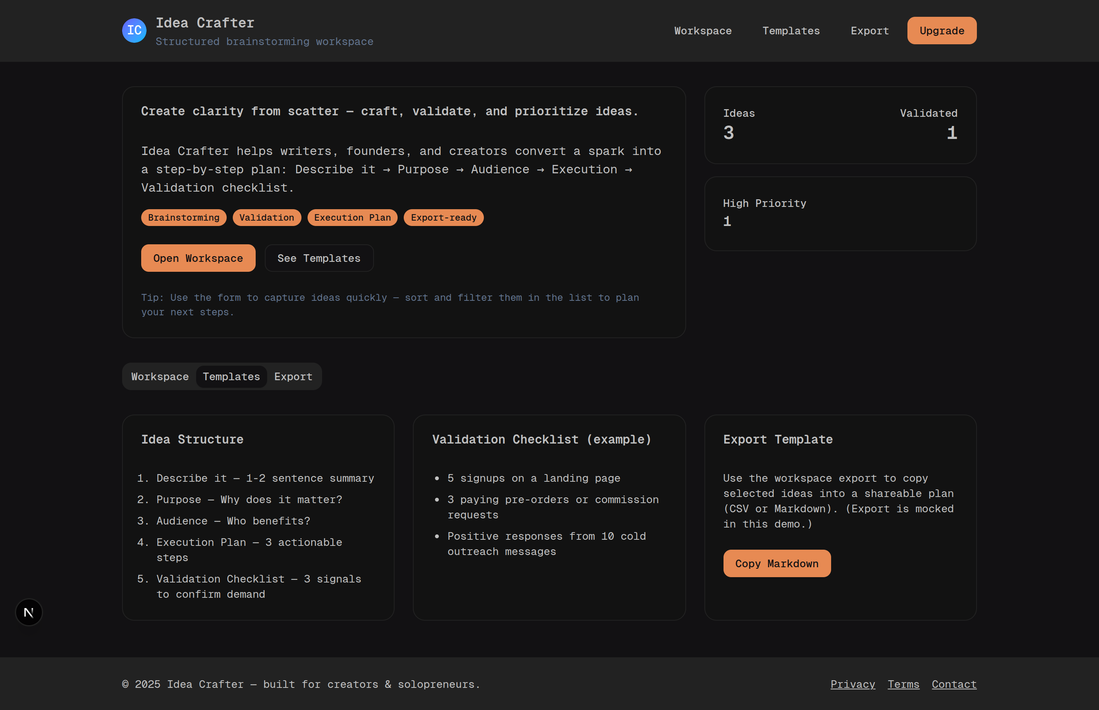Go to Templates in header nav
Screen dimensions: 1099x710
(x=791, y=31)
